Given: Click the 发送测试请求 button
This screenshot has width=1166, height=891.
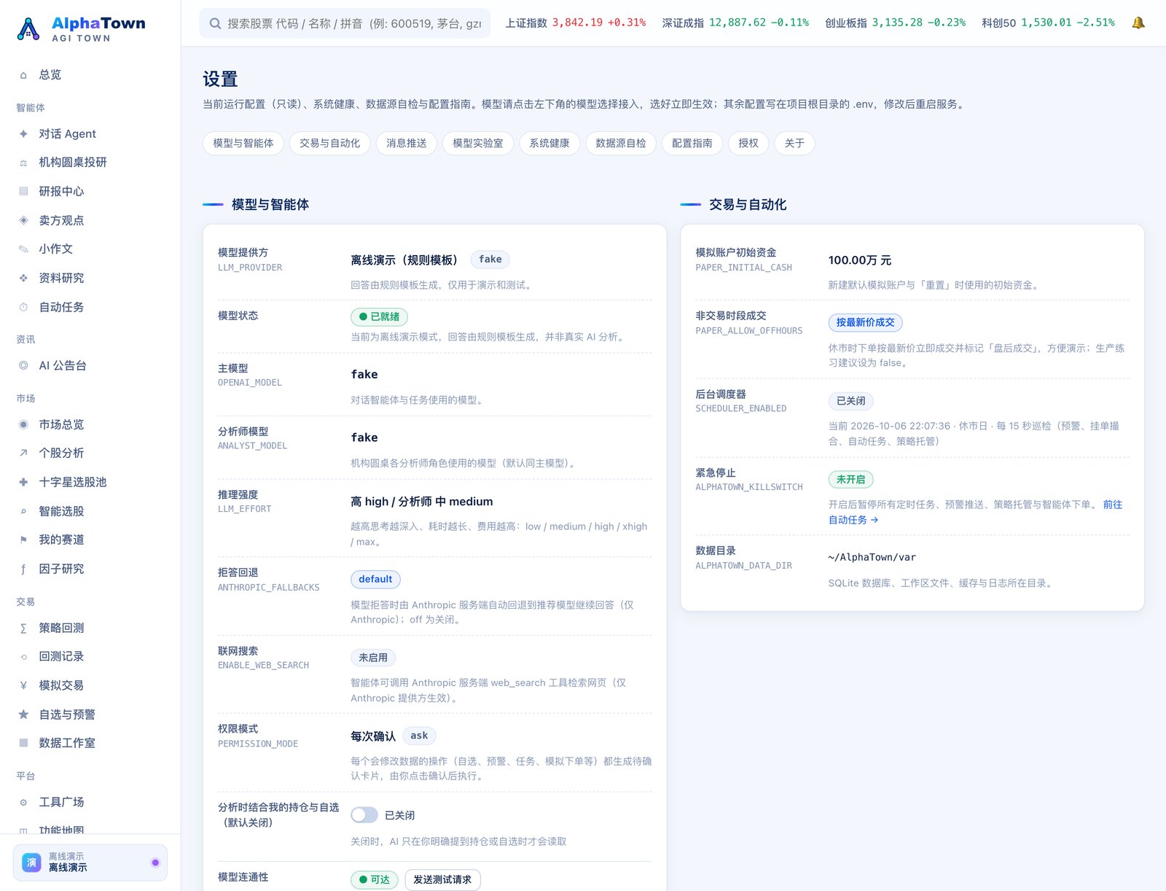Looking at the screenshot, I should [442, 880].
